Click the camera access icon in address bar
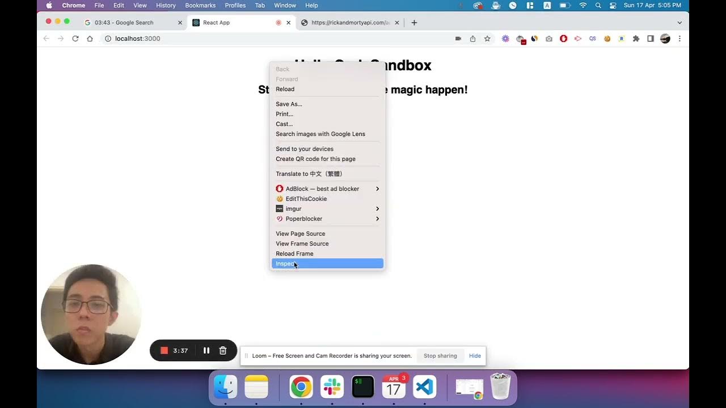Screen dimensions: 726x408 point(458,39)
